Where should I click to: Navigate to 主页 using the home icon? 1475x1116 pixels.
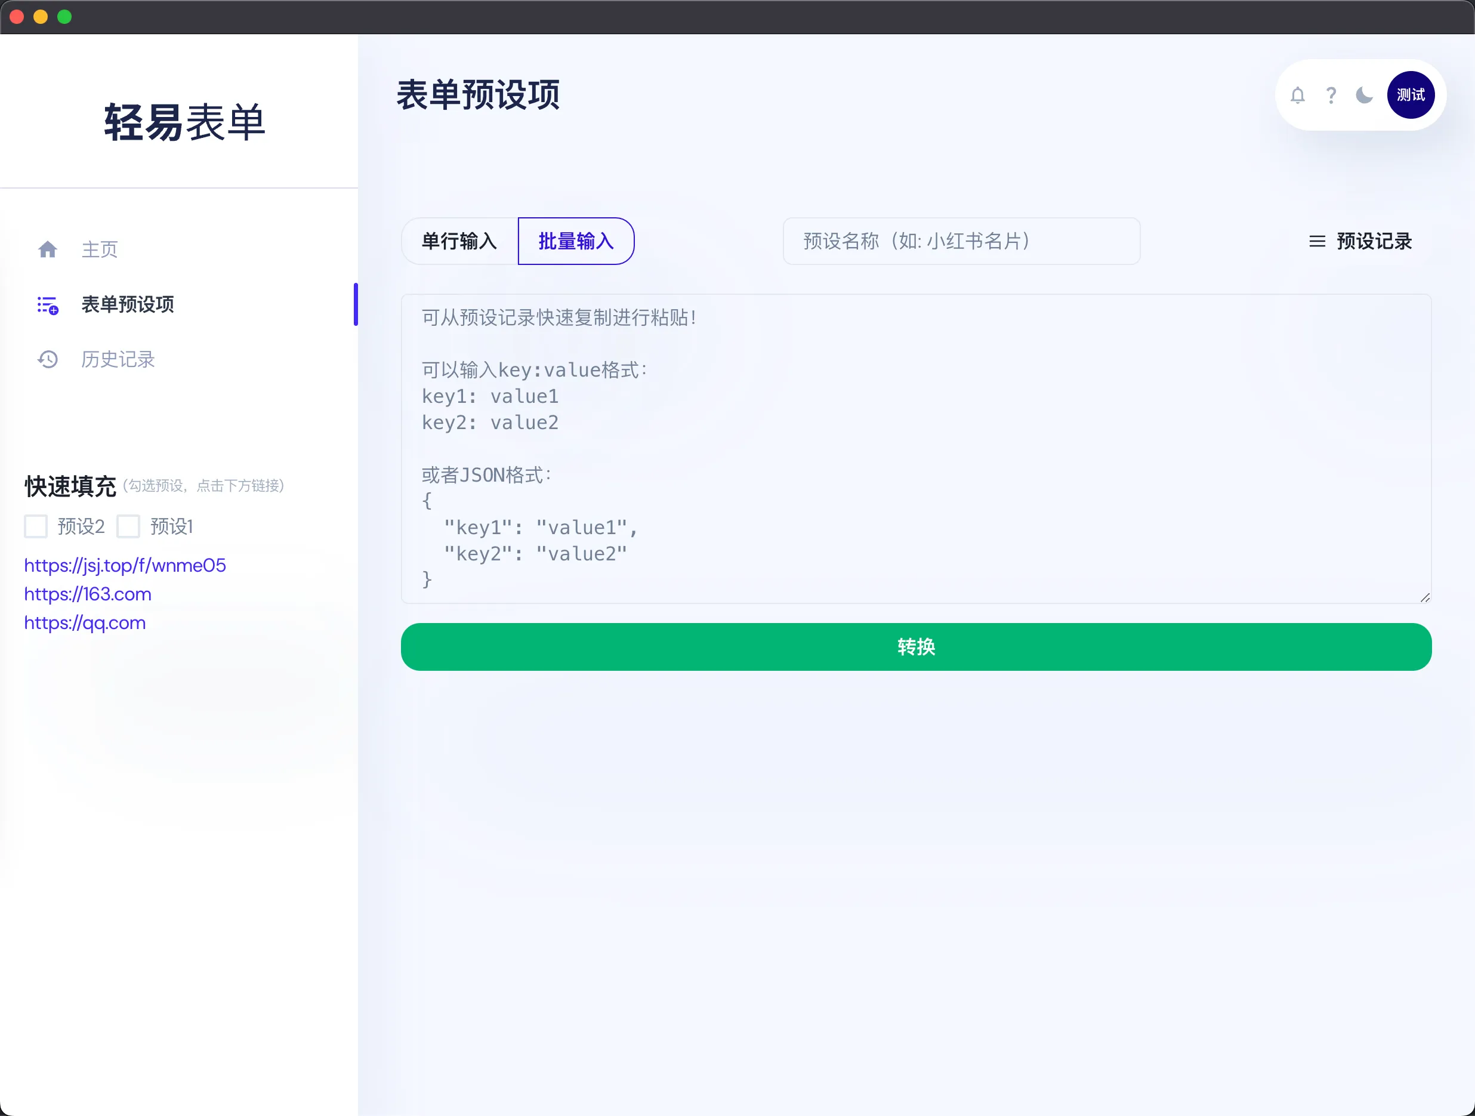click(48, 249)
